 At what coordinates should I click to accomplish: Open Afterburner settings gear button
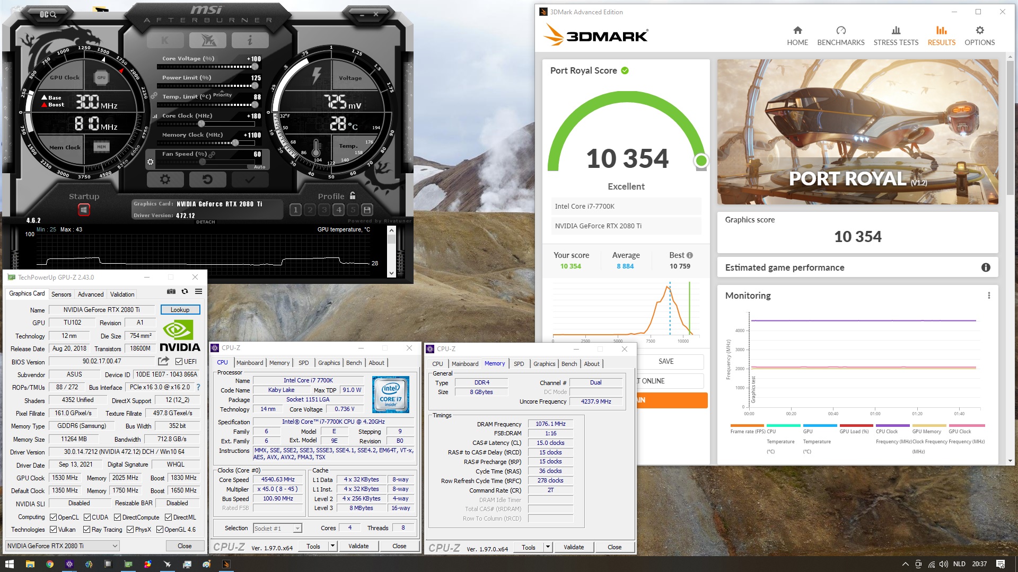tap(165, 180)
